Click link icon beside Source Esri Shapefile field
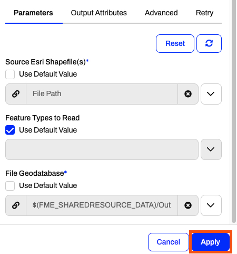Image resolution: width=237 pixels, height=254 pixels. tap(16, 94)
